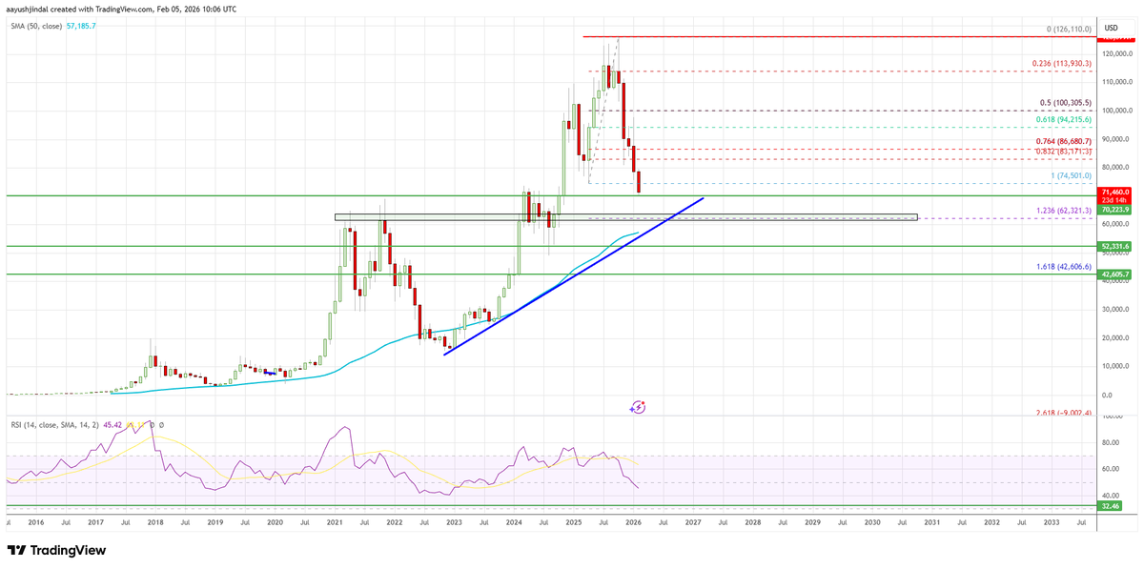Click the green 52,331.6 price tag

click(x=1114, y=247)
